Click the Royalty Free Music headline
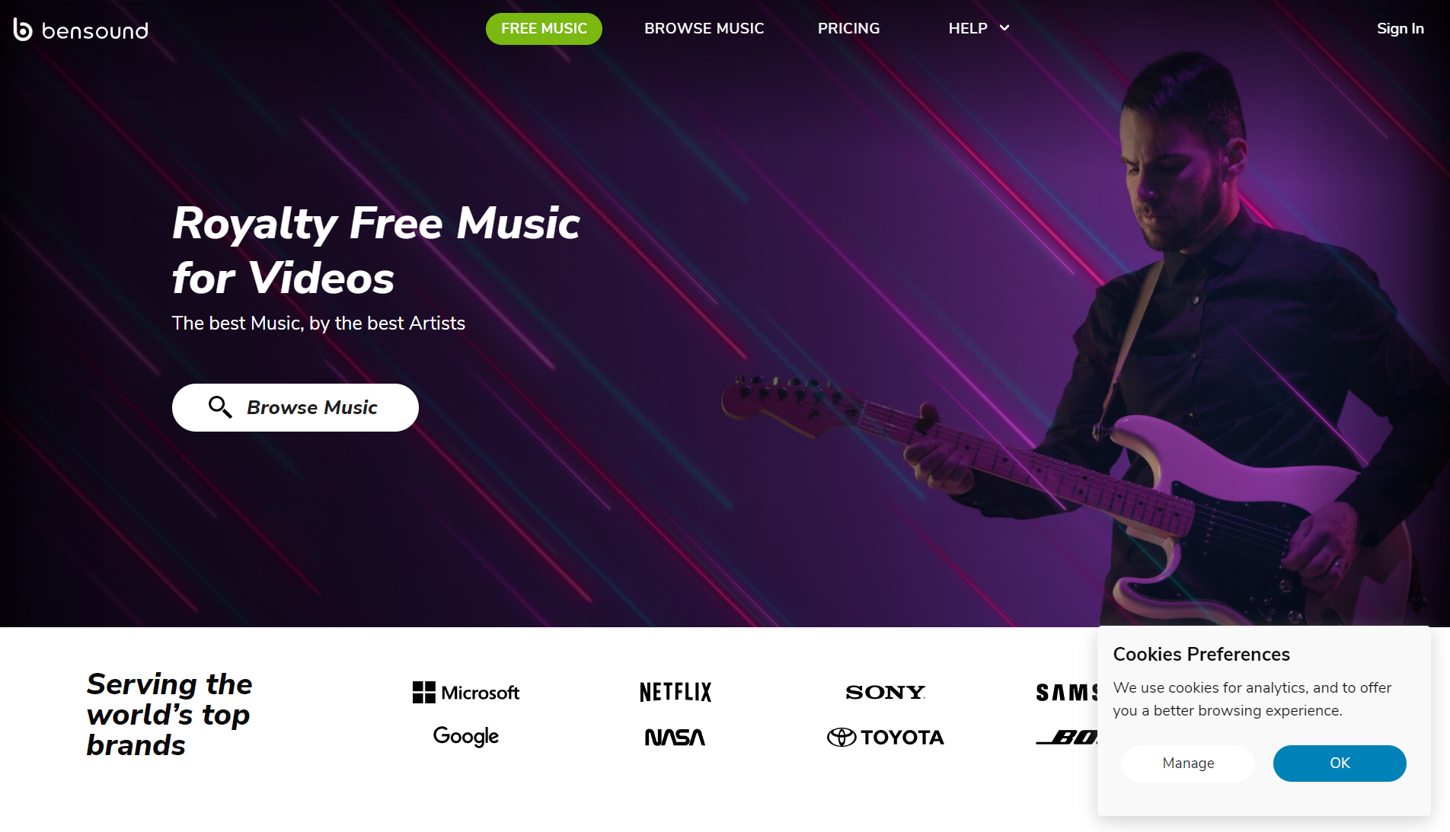Image resolution: width=1450 pixels, height=832 pixels. point(376,250)
